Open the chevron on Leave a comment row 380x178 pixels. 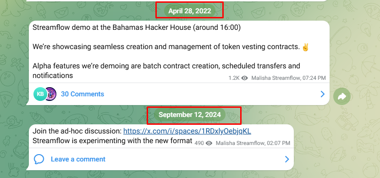tap(287, 159)
